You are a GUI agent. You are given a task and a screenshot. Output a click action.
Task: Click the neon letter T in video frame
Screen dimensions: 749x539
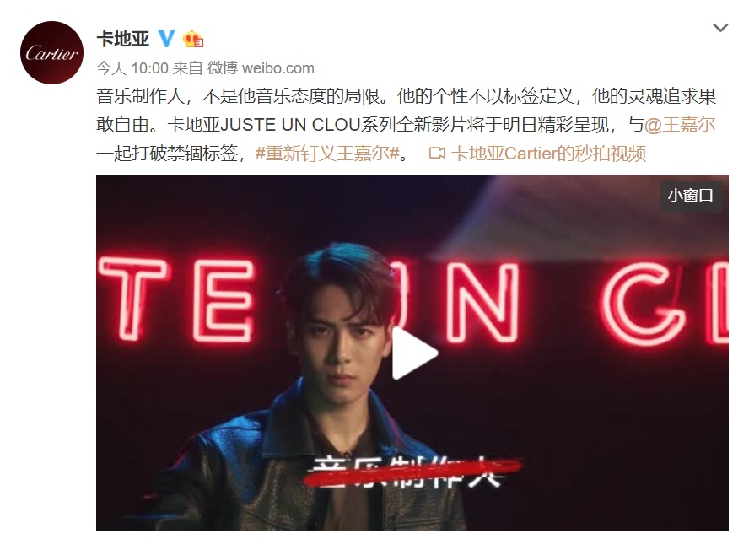point(132,298)
